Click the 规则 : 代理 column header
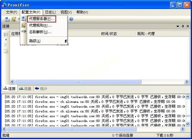This screenshot has width=192, height=139. [x=146, y=33]
